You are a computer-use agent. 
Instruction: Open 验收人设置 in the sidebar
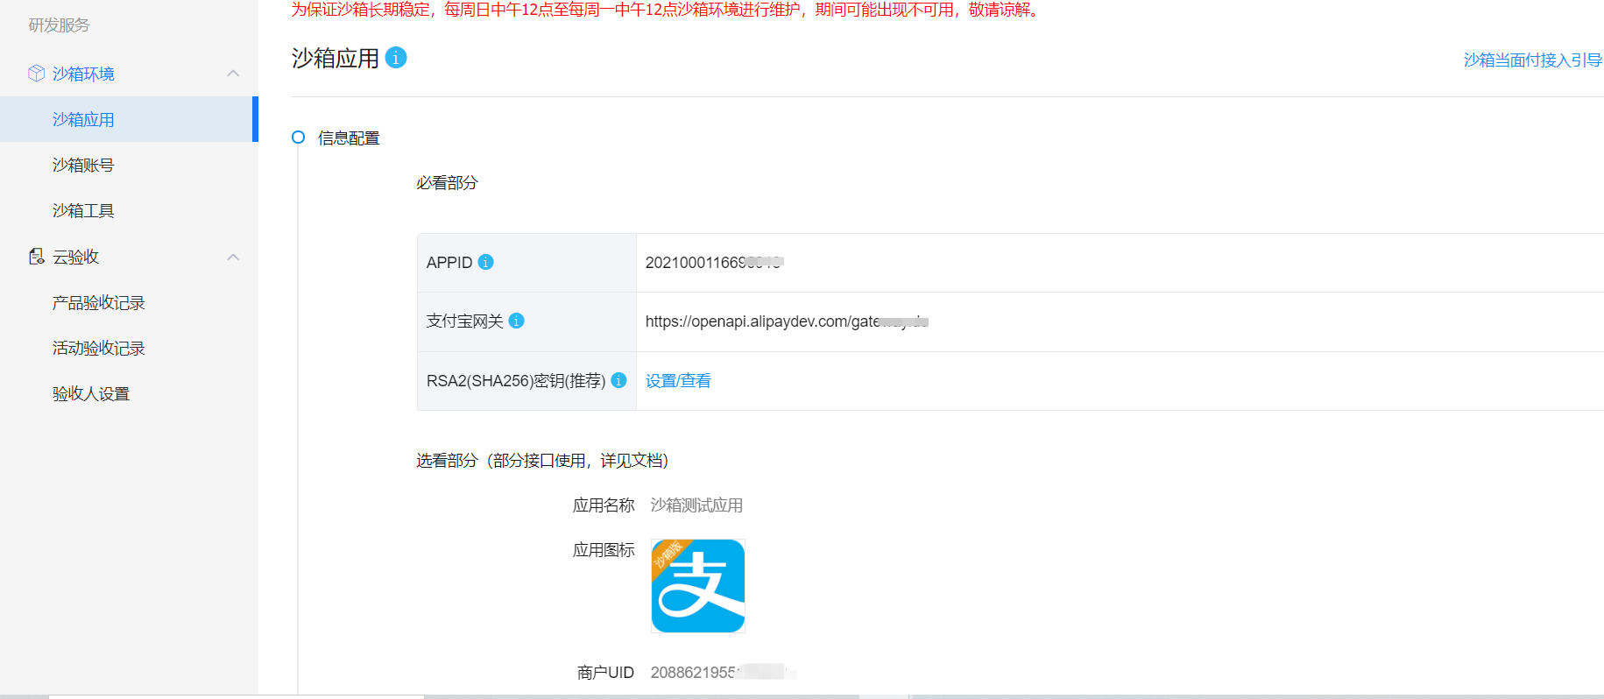(91, 393)
